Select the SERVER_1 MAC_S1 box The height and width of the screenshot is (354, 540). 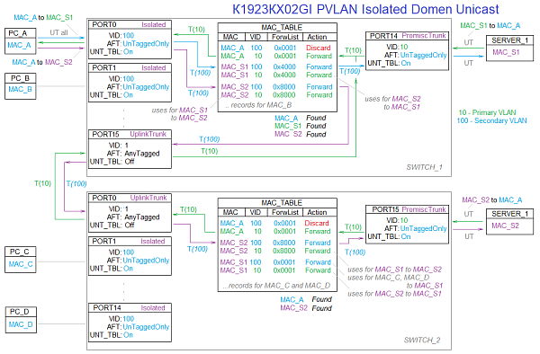coord(509,49)
